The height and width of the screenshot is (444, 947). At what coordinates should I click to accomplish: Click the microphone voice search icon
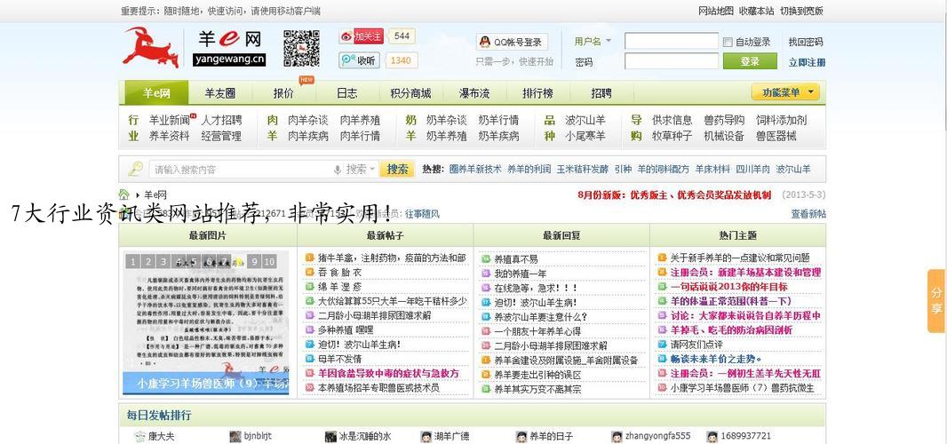point(337,170)
